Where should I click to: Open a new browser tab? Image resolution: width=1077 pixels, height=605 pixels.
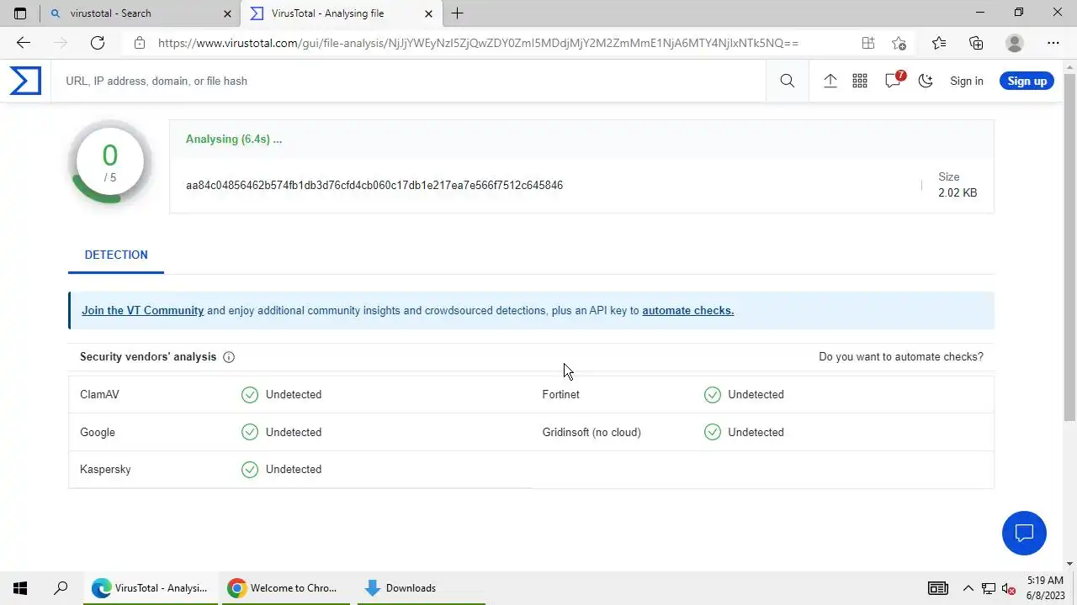click(x=457, y=13)
